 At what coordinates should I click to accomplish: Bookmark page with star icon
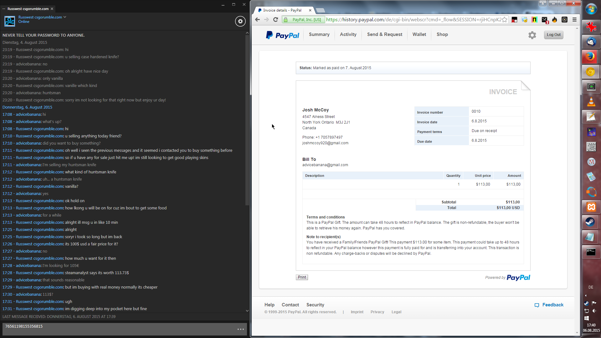(x=504, y=20)
